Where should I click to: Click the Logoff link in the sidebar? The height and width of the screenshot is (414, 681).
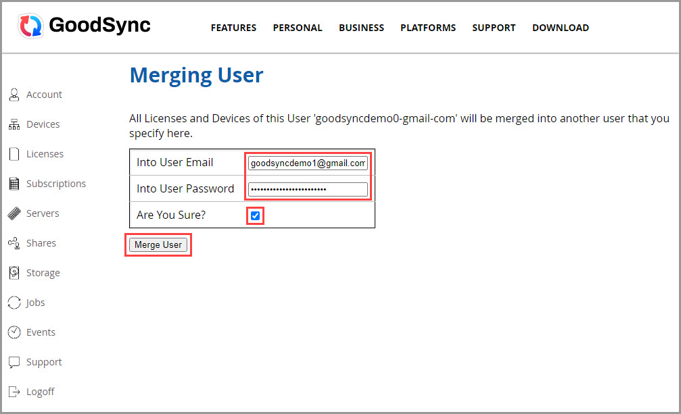[41, 391]
